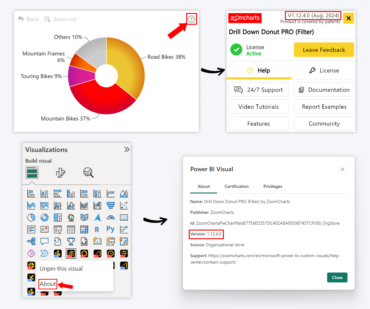Choose the Ribbon chart visual

point(84,205)
